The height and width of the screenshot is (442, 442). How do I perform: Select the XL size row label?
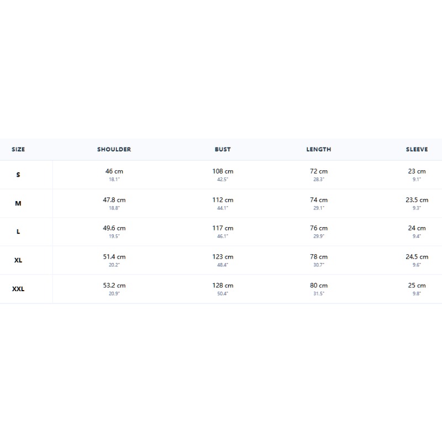(x=18, y=260)
